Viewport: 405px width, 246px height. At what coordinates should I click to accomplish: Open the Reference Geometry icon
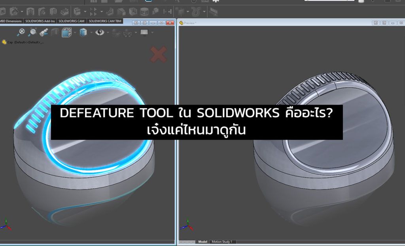pyautogui.click(x=180, y=11)
